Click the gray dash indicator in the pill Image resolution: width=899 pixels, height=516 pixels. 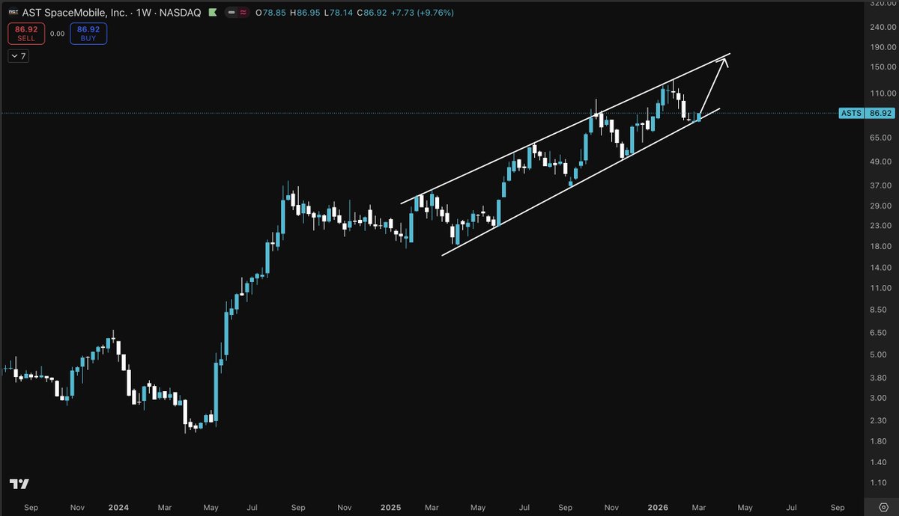(231, 13)
